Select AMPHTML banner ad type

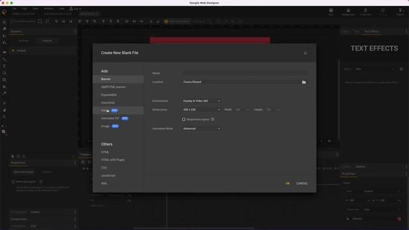[x=118, y=87]
